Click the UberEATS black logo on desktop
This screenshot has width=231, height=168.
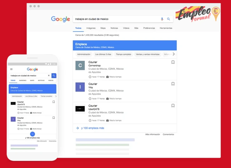tap(80, 109)
